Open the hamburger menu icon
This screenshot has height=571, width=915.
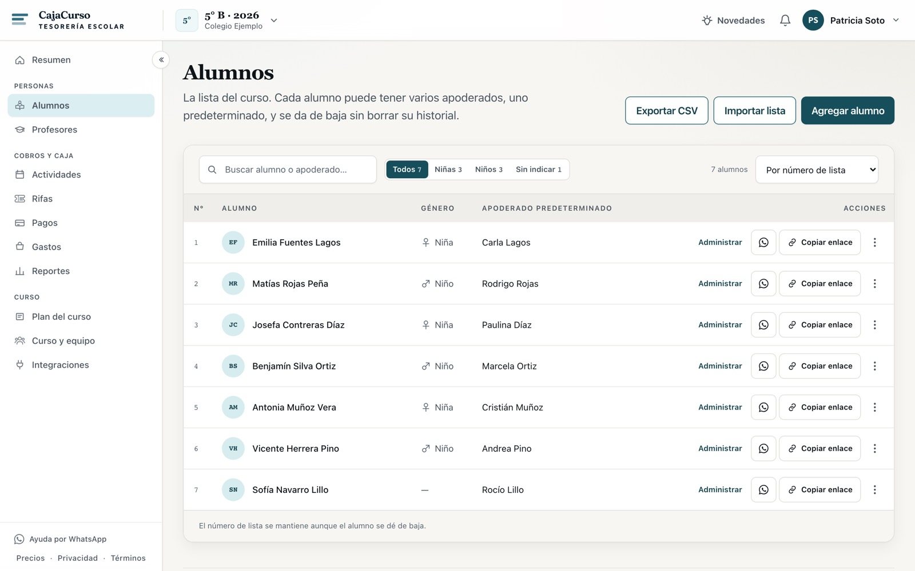tap(19, 19)
